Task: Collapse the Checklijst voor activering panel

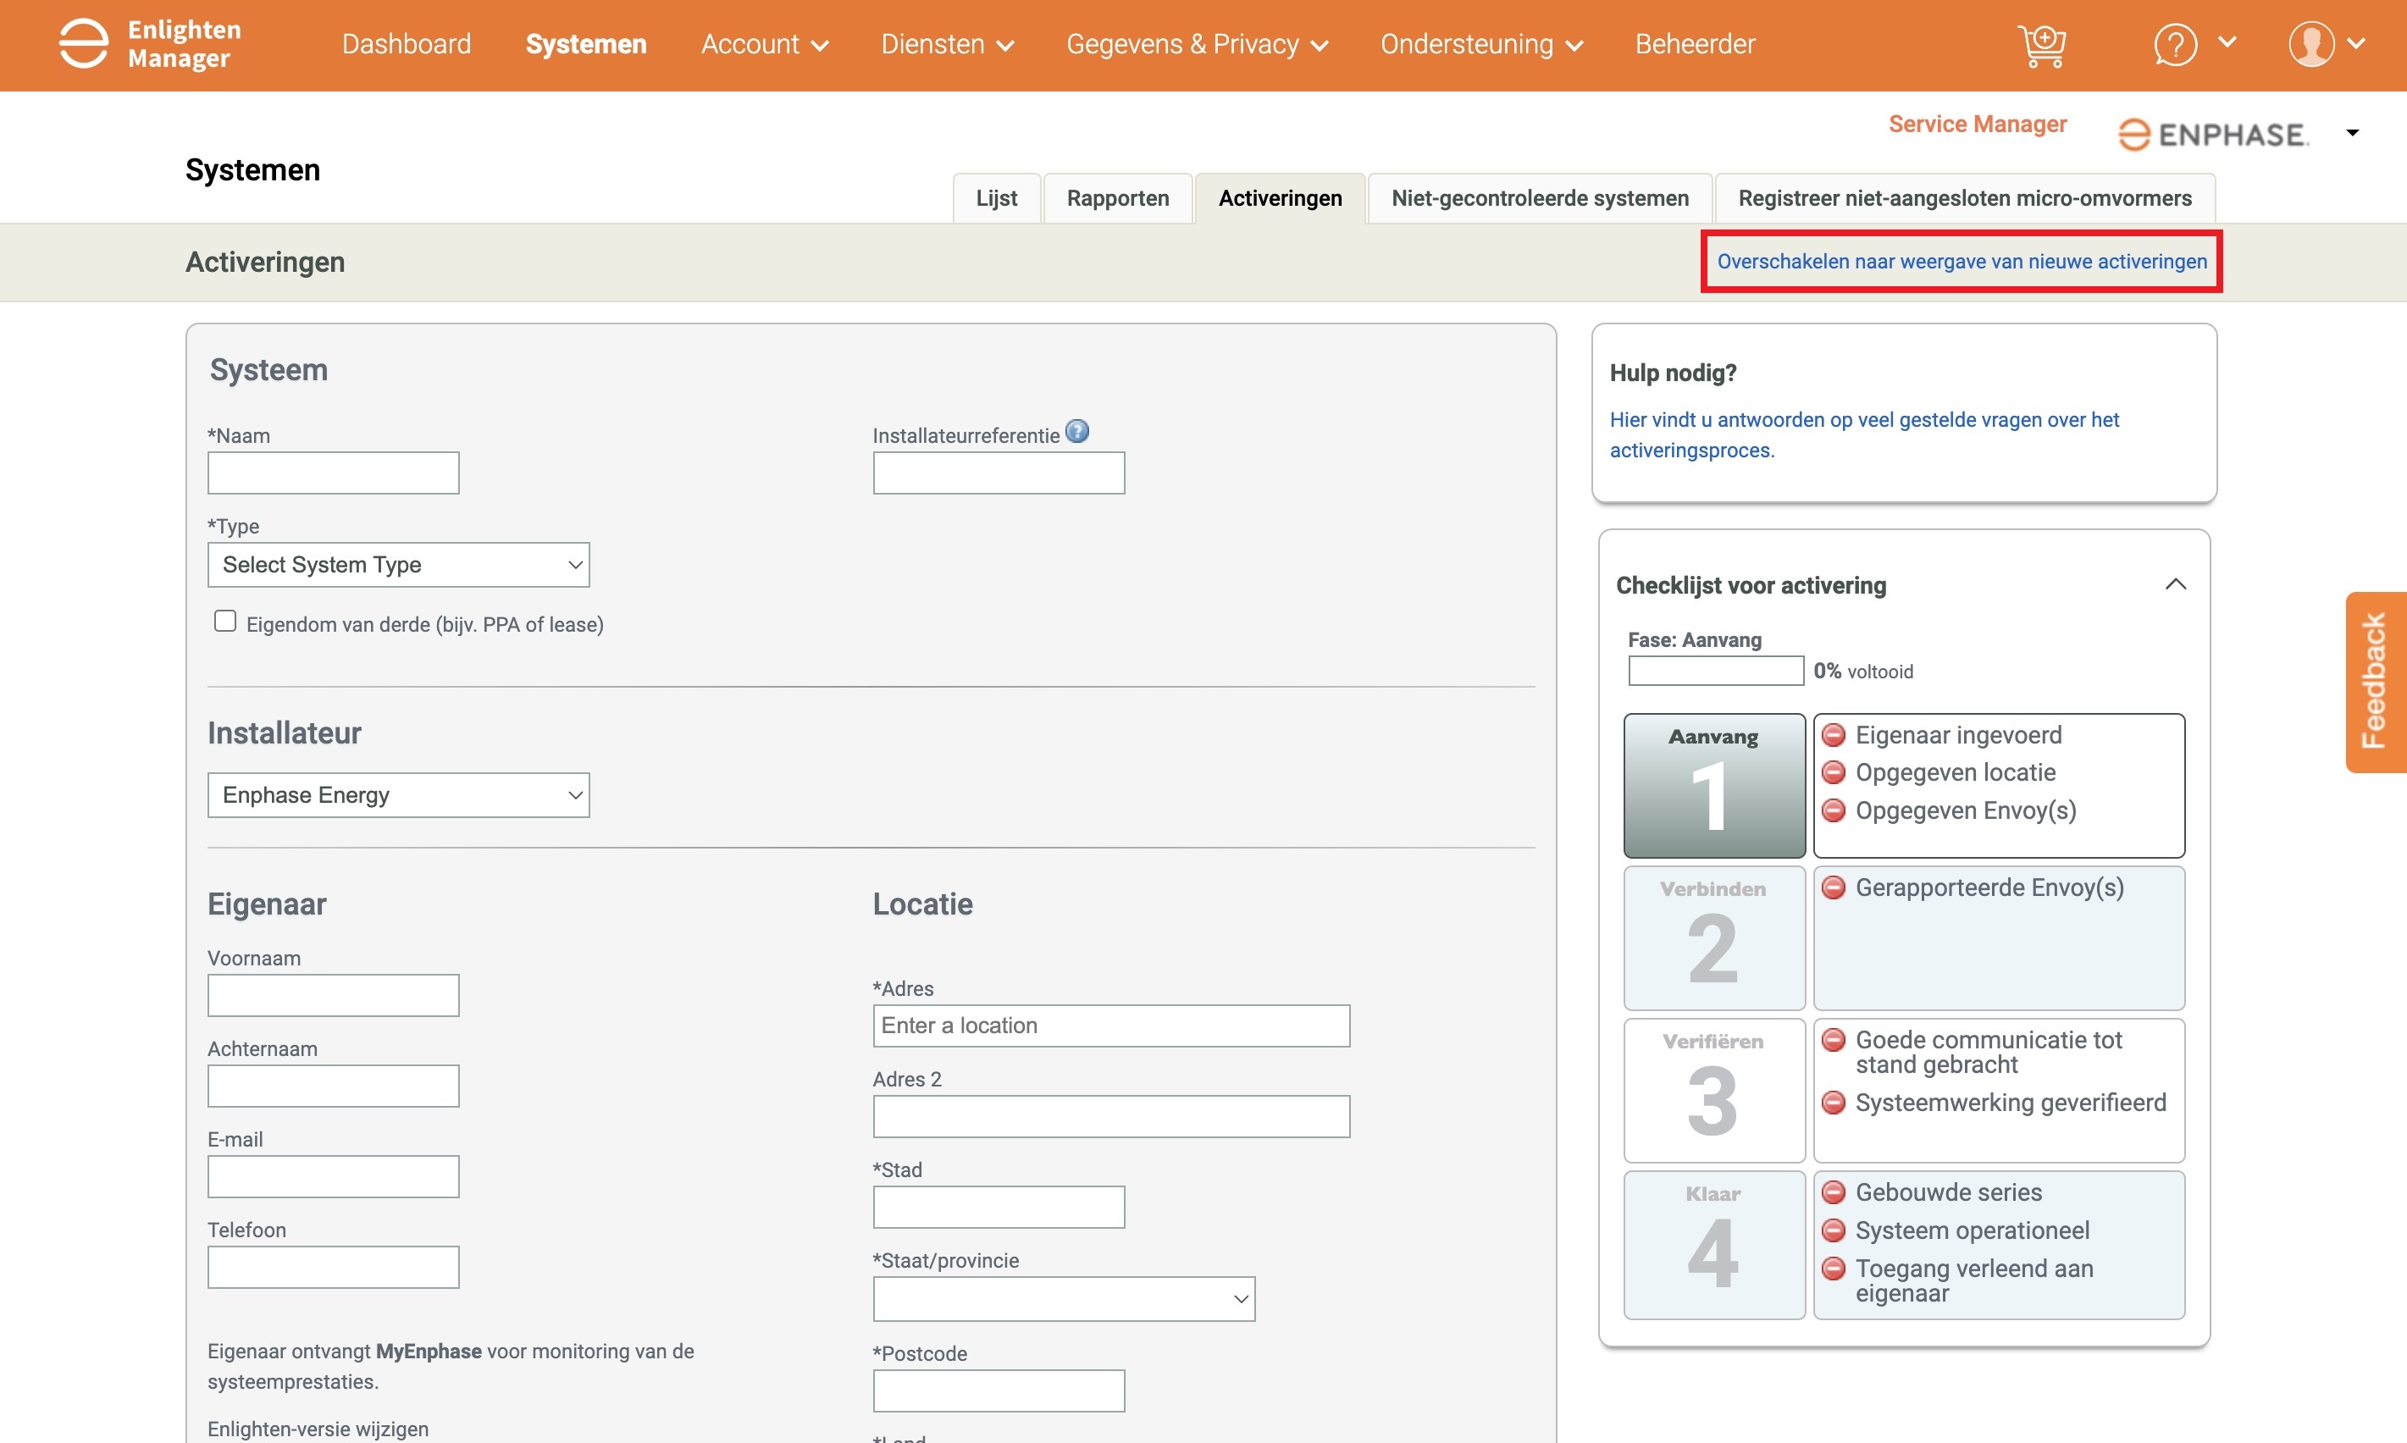Action: (2176, 584)
